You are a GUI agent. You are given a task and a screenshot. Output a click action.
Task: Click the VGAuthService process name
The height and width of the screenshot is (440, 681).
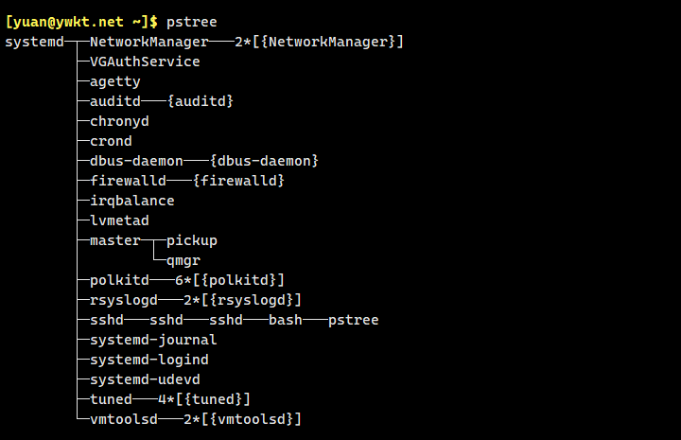(x=145, y=62)
